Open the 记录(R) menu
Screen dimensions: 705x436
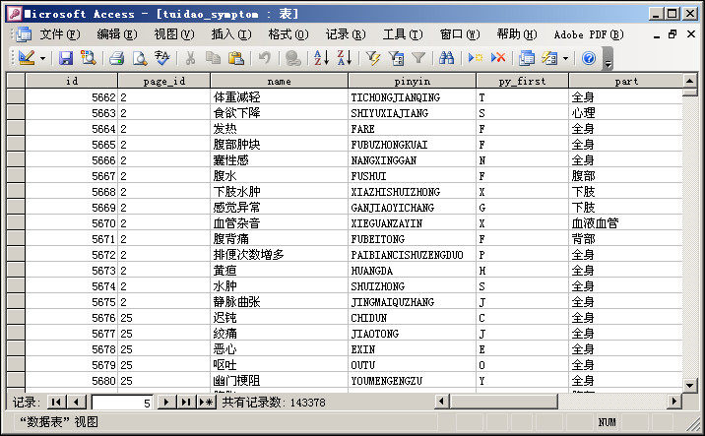(x=346, y=34)
